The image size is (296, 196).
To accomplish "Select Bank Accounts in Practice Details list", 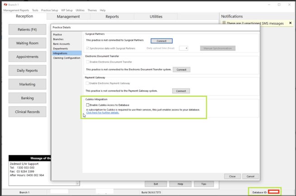I will [x=61, y=44].
